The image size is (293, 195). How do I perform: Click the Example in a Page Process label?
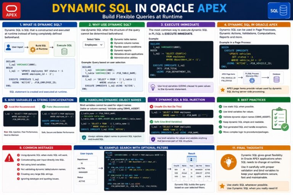(x=235, y=42)
